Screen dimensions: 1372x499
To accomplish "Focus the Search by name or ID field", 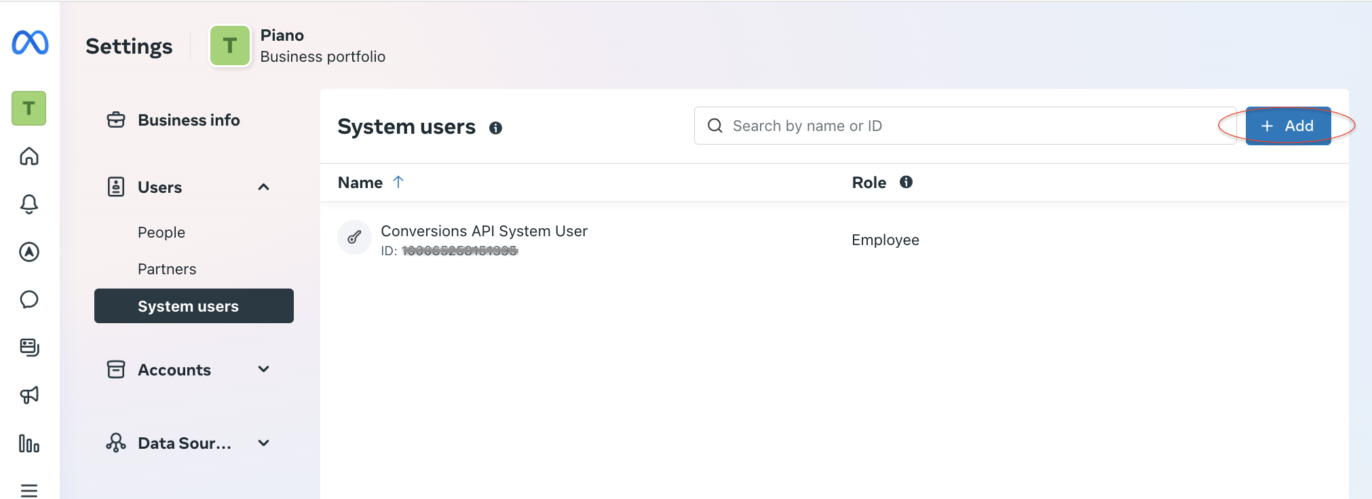I will pos(965,126).
